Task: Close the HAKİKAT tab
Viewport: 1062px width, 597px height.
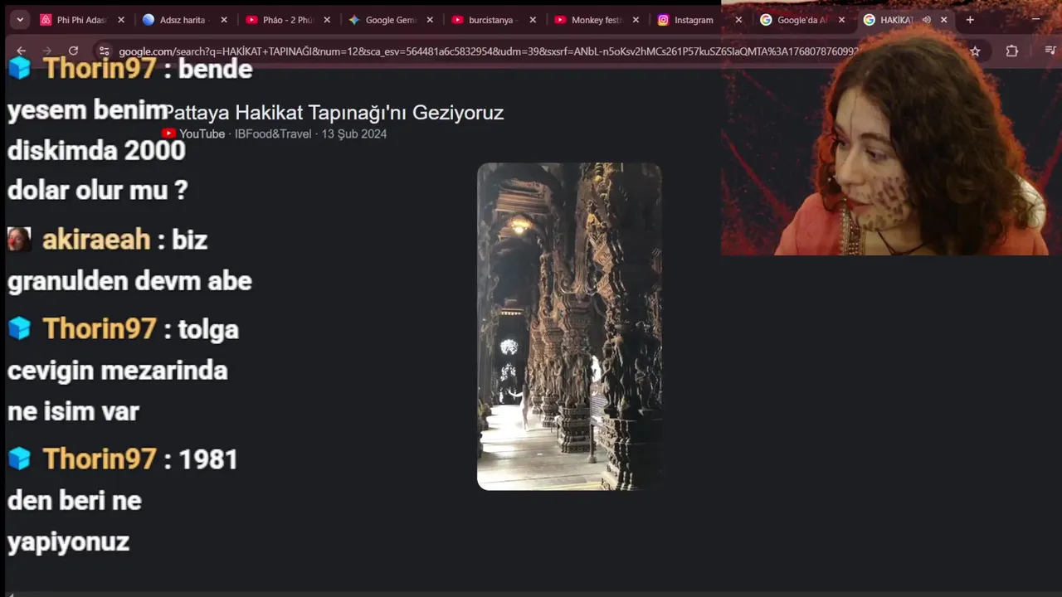Action: pos(943,20)
